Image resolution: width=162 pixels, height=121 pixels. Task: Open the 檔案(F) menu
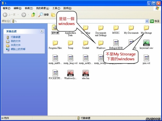[x=6, y=8]
